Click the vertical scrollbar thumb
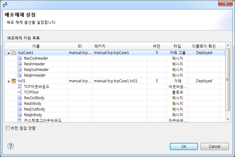Screen dimensions: 235x157 [228, 79]
